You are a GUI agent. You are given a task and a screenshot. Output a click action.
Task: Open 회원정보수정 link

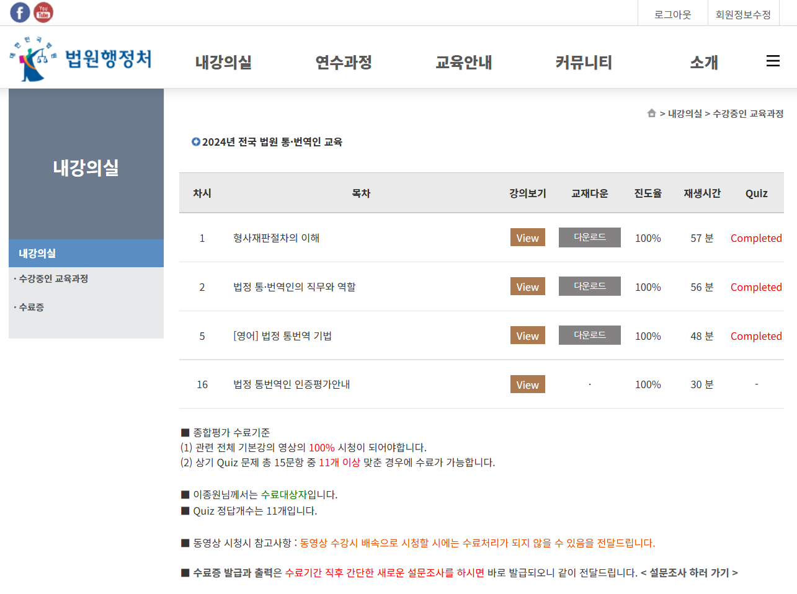coord(743,14)
